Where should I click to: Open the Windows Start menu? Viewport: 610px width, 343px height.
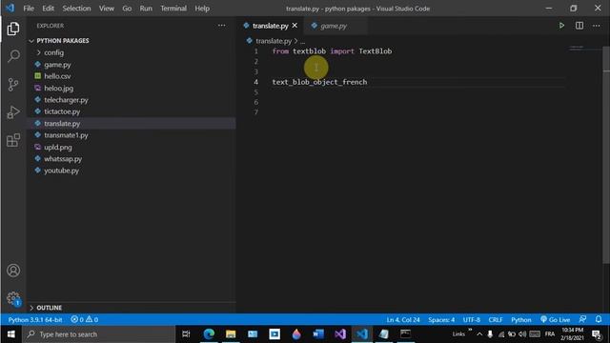[10, 334]
